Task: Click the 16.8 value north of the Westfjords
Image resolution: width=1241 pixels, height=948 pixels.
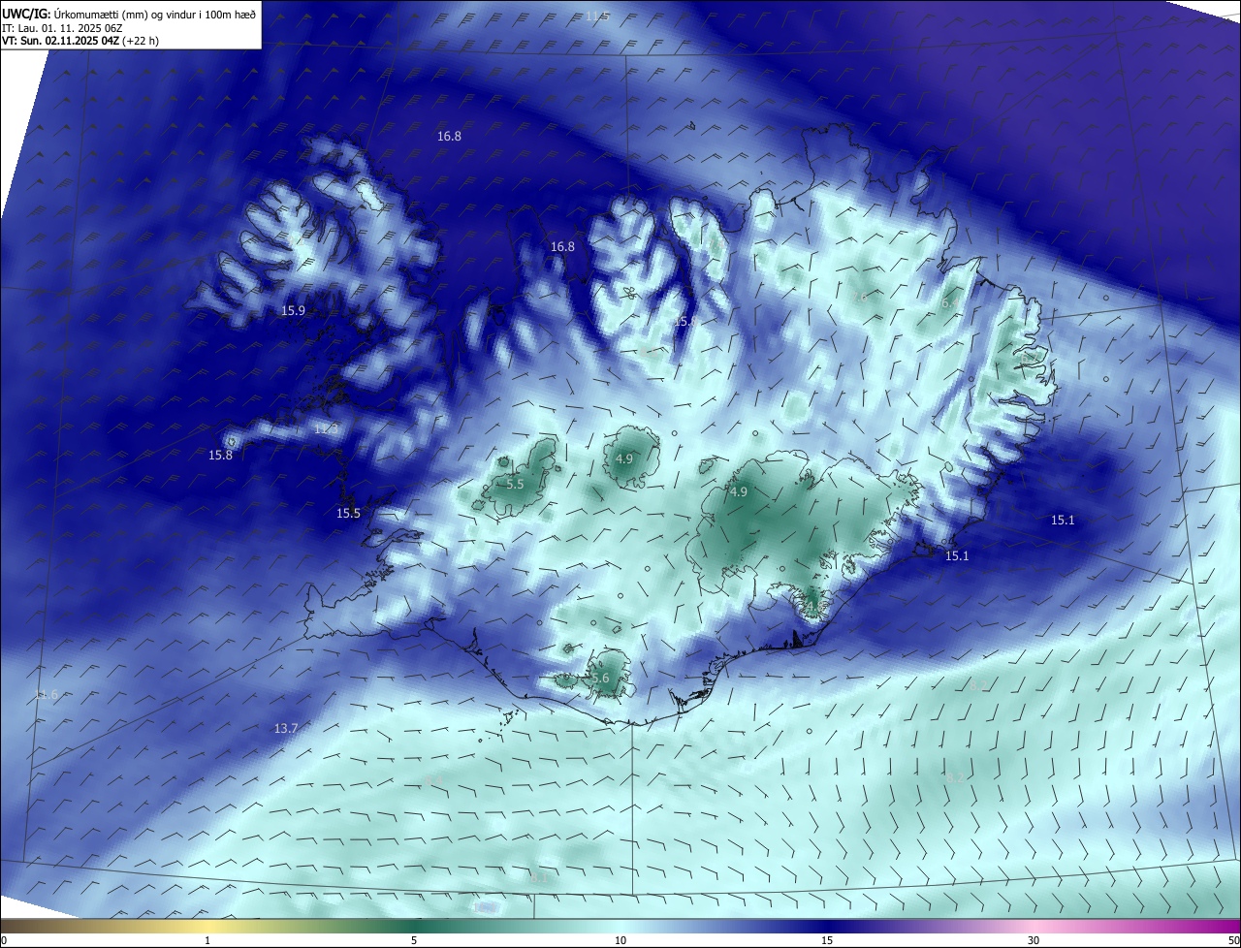Action: click(x=449, y=137)
